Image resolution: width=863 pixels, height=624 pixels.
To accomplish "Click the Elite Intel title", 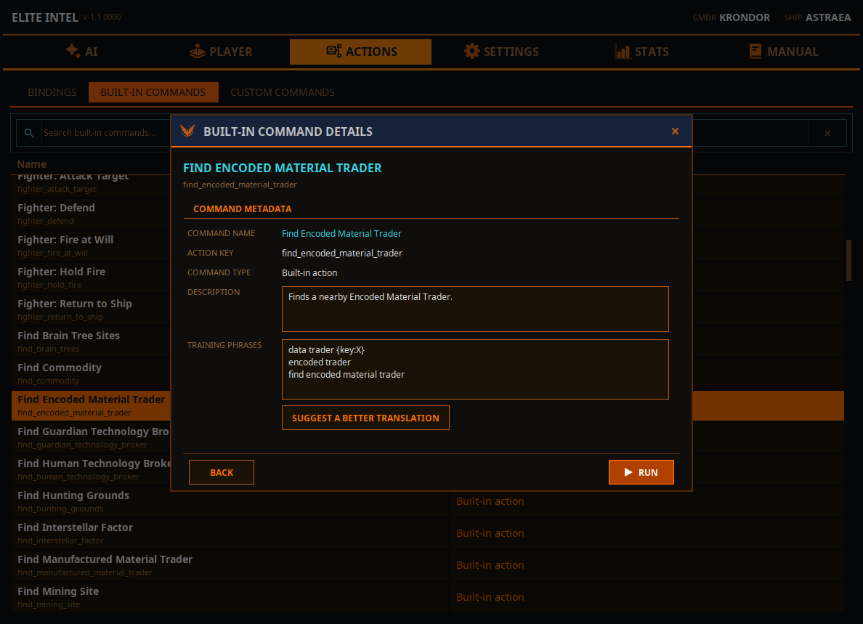I will click(x=45, y=17).
